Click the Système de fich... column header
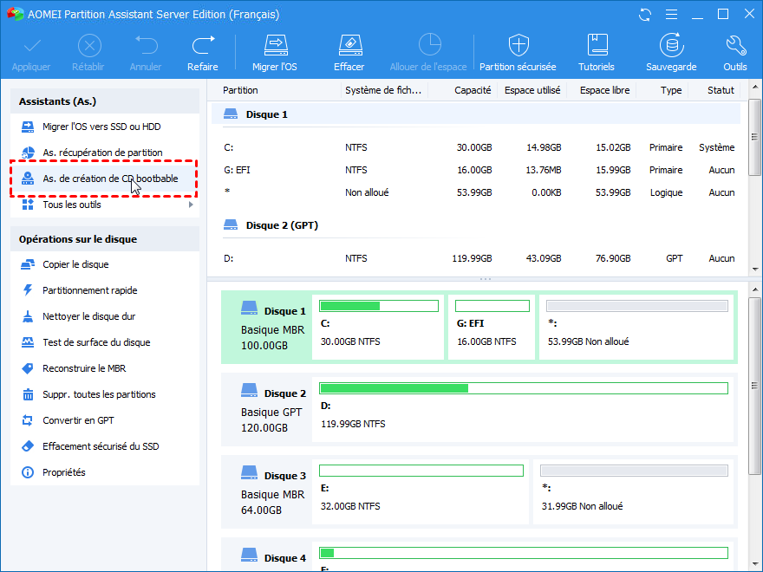This screenshot has width=763, height=572. coord(383,90)
